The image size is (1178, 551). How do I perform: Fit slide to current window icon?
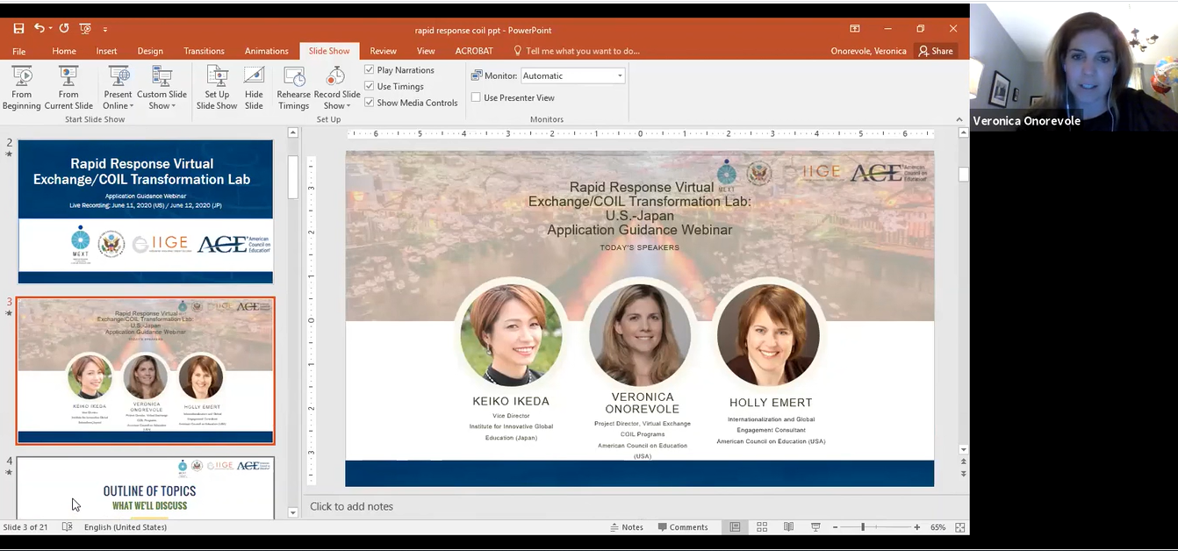(x=960, y=527)
